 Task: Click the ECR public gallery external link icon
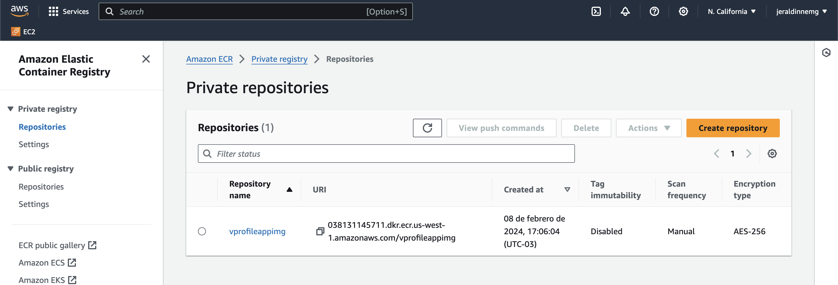(x=93, y=245)
